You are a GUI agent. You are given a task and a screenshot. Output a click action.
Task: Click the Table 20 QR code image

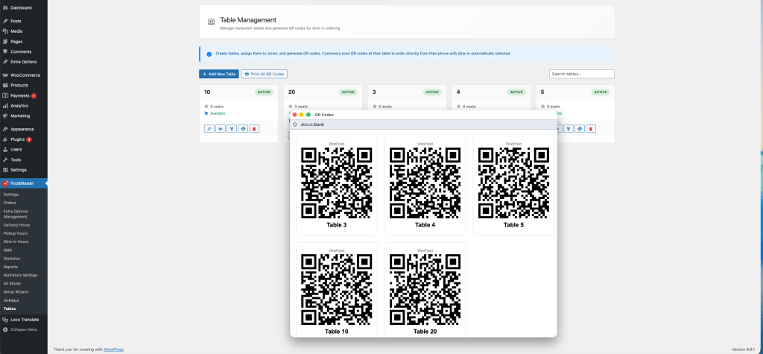[425, 289]
